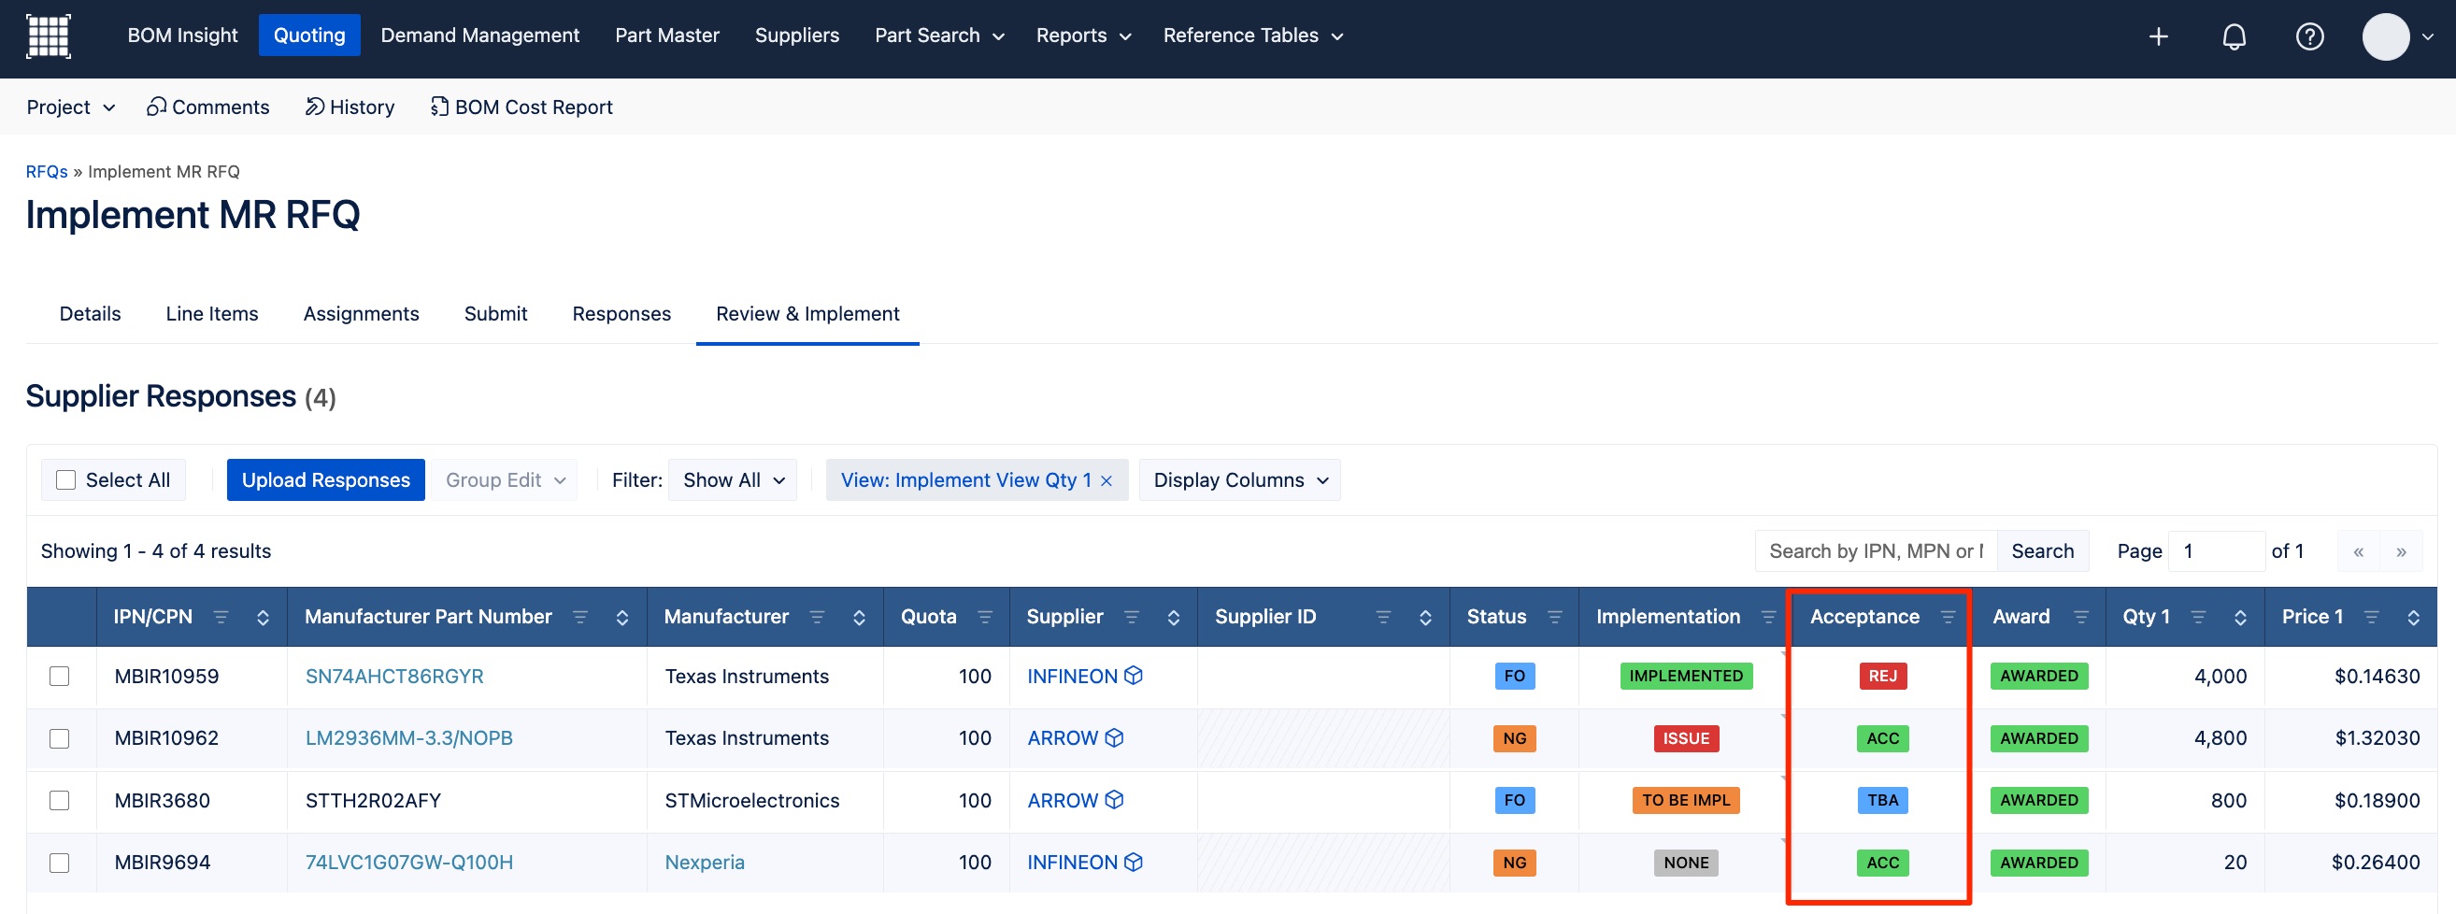Viewport: 2456px width, 914px height.
Task: Open the Nexperia manufacturer link
Action: (705, 863)
